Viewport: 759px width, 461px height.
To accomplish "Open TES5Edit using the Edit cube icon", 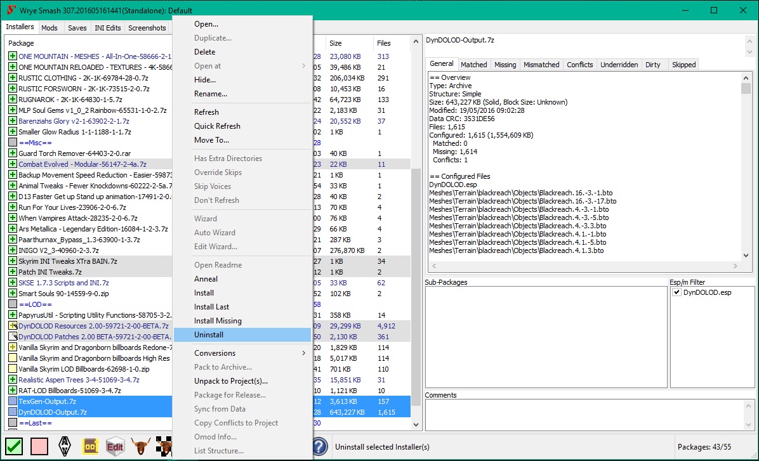I will [115, 446].
